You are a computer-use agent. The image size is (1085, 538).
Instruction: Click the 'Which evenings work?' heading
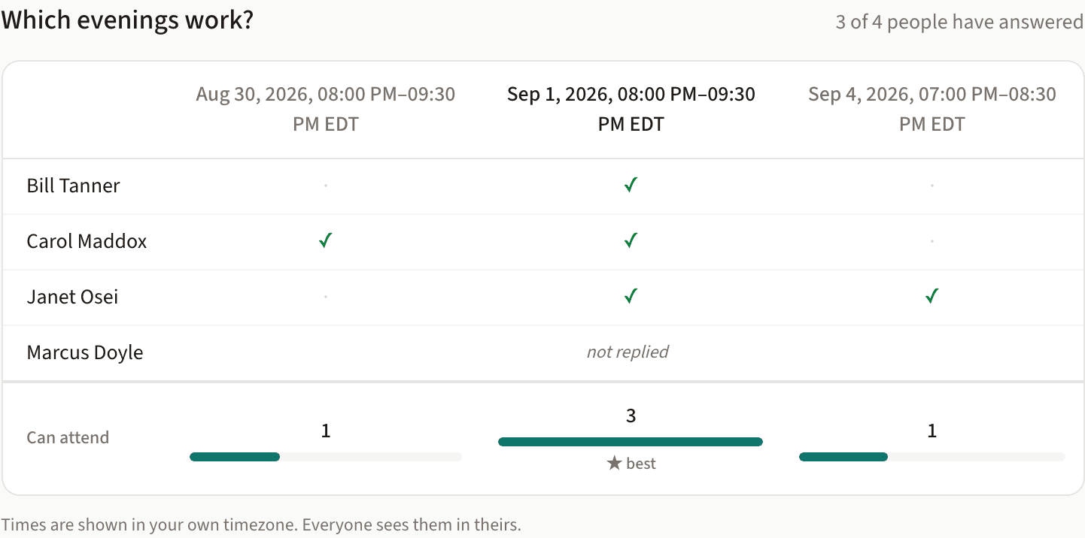[x=127, y=20]
